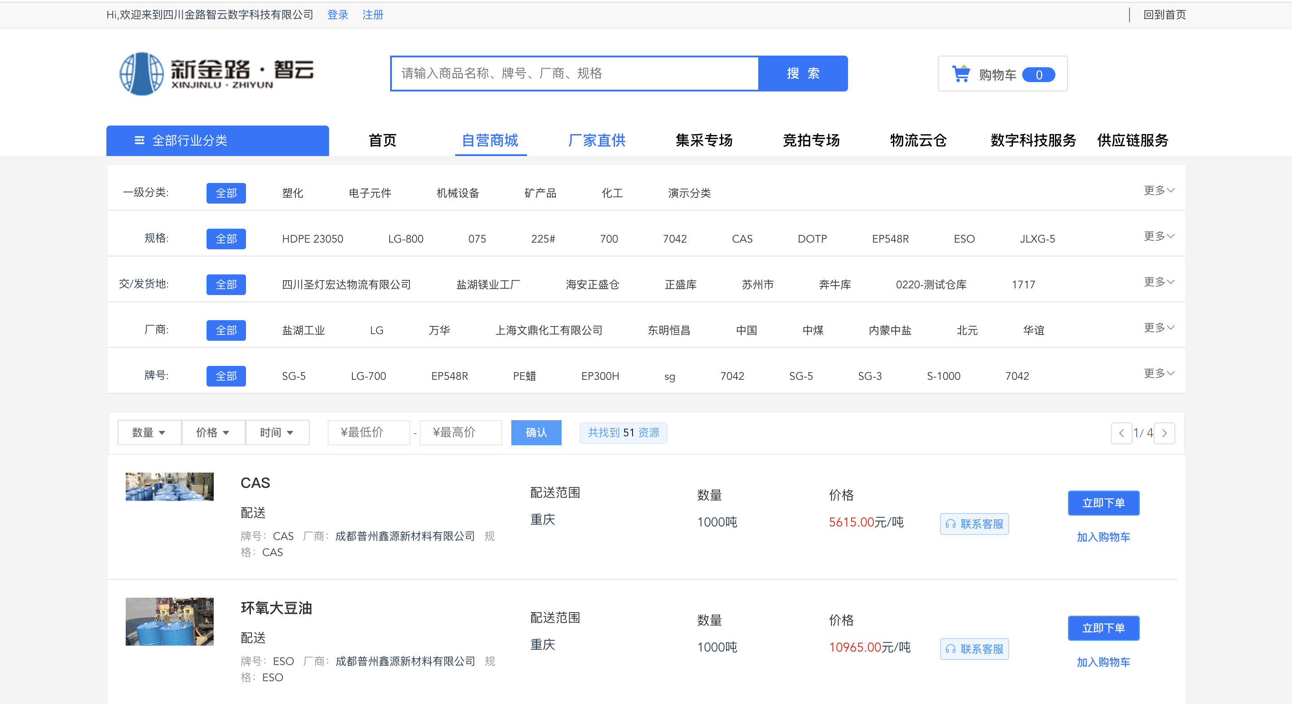Click the Xinjinlu Zhiyun globe logo
Screen dimensions: 1292x704
click(141, 73)
